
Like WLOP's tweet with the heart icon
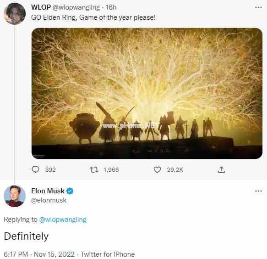(157, 170)
